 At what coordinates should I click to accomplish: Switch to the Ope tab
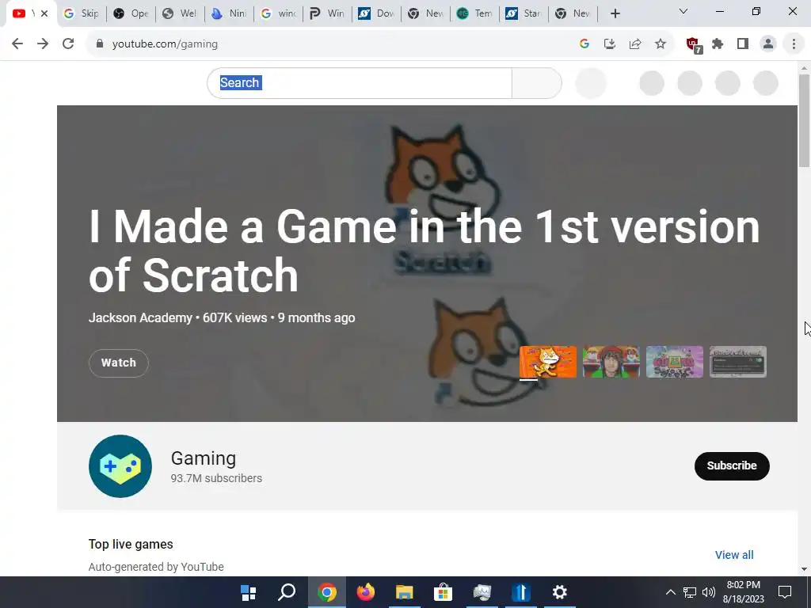[131, 13]
